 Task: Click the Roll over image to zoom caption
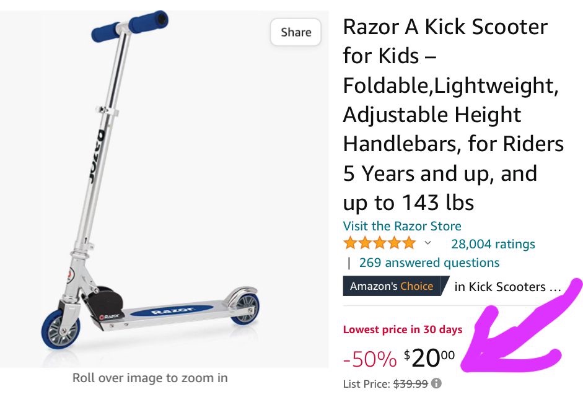point(150,378)
